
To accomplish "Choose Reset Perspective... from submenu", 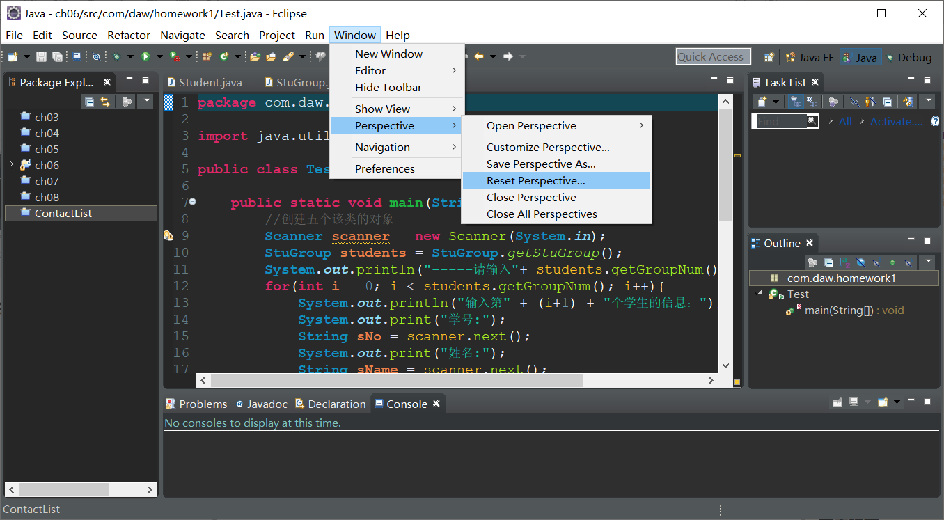I will click(556, 181).
